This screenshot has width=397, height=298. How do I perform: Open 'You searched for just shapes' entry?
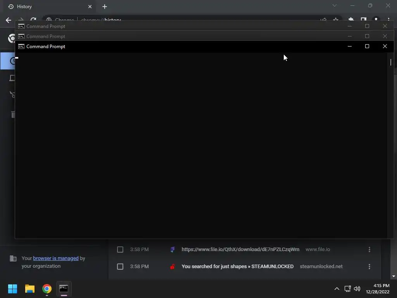pyautogui.click(x=238, y=266)
